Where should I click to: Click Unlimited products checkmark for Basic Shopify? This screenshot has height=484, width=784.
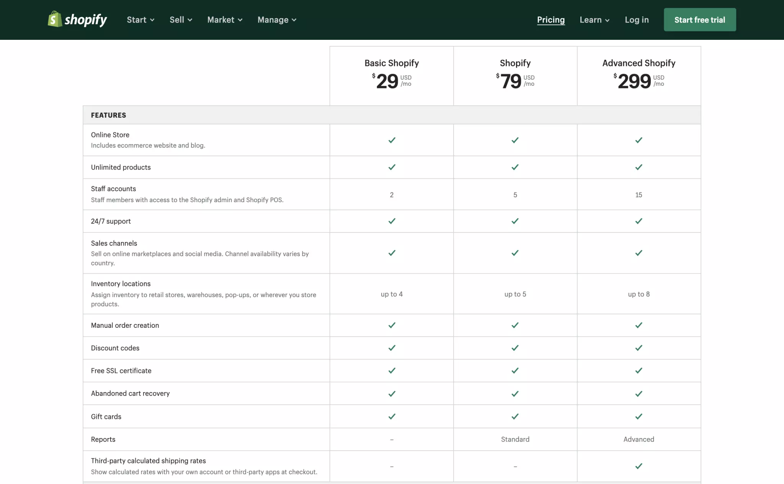pyautogui.click(x=392, y=167)
